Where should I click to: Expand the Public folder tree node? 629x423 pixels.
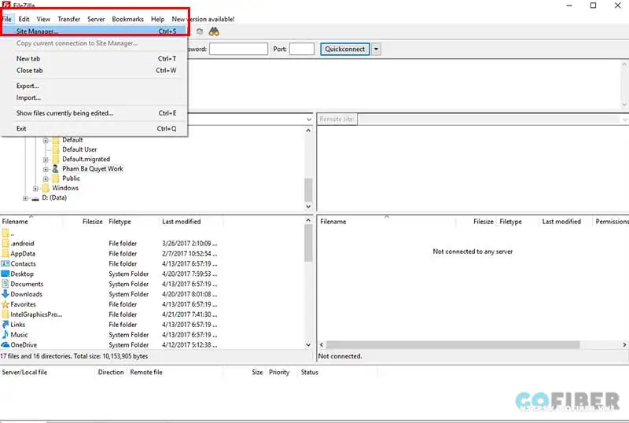[46, 178]
